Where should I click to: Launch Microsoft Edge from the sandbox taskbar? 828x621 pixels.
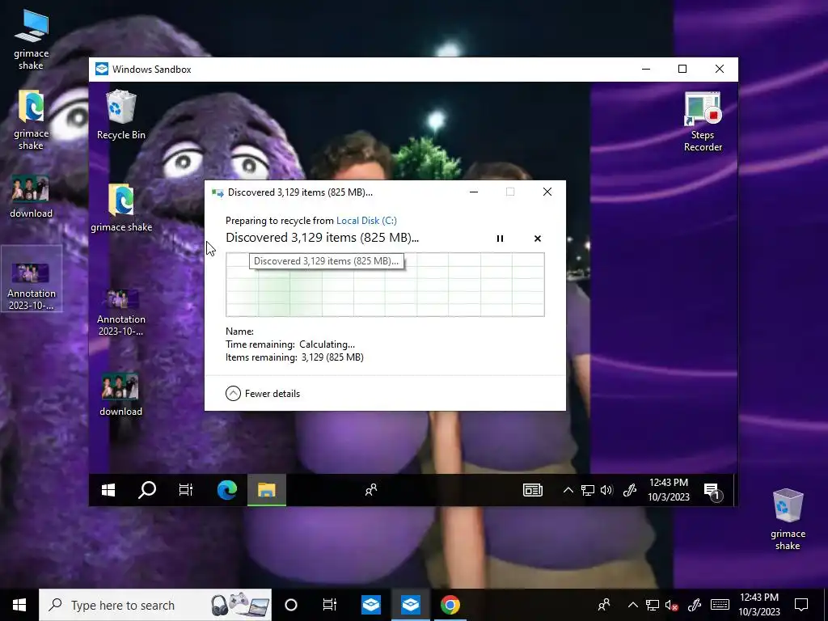(227, 490)
